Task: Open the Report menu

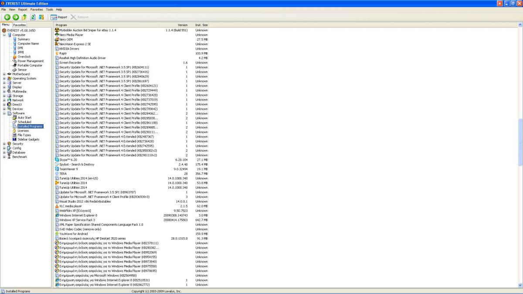Action: [x=23, y=9]
